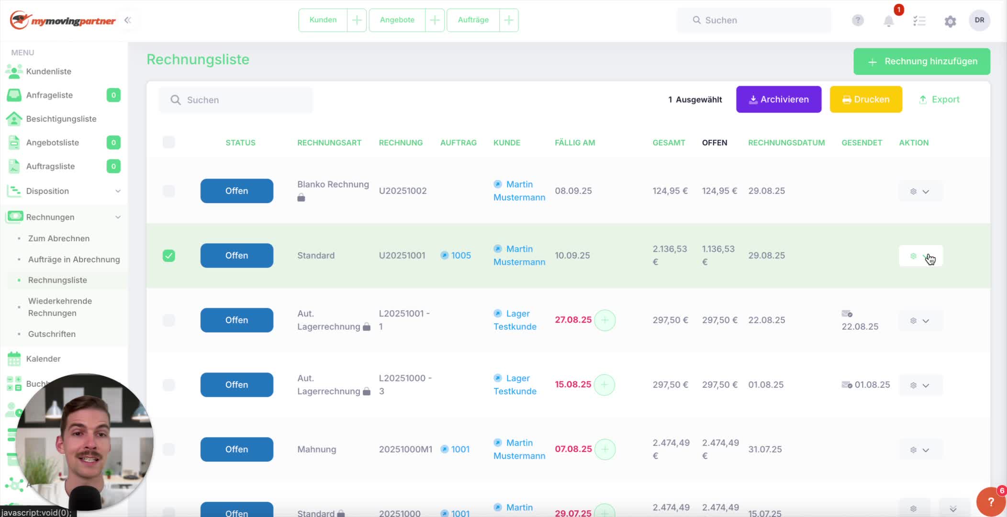Export the invoice list

click(939, 100)
